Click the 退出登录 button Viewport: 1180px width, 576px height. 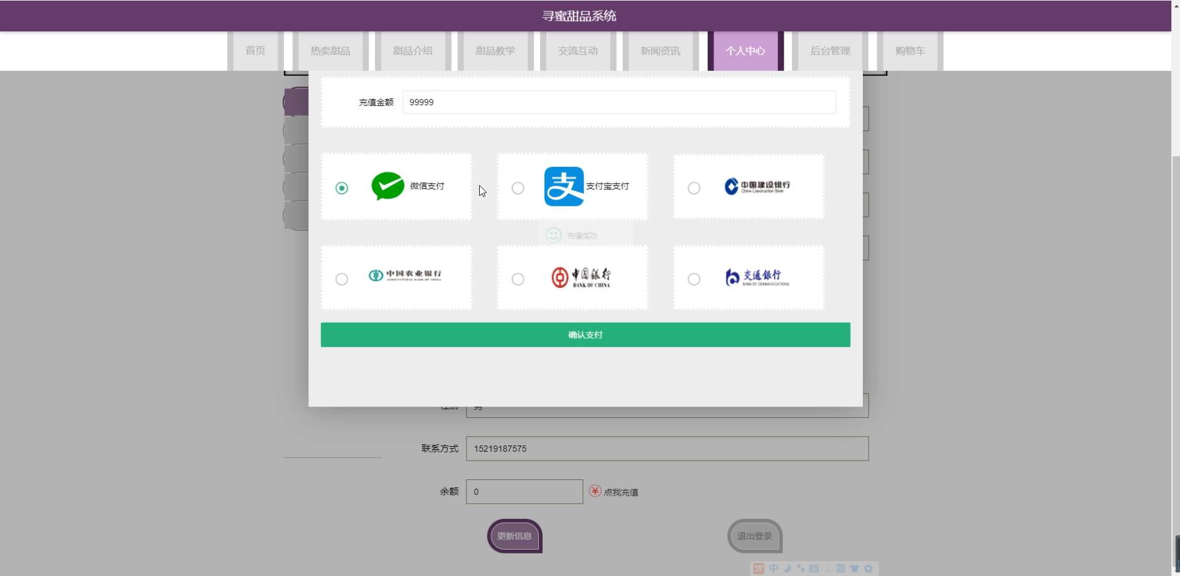[x=755, y=536]
